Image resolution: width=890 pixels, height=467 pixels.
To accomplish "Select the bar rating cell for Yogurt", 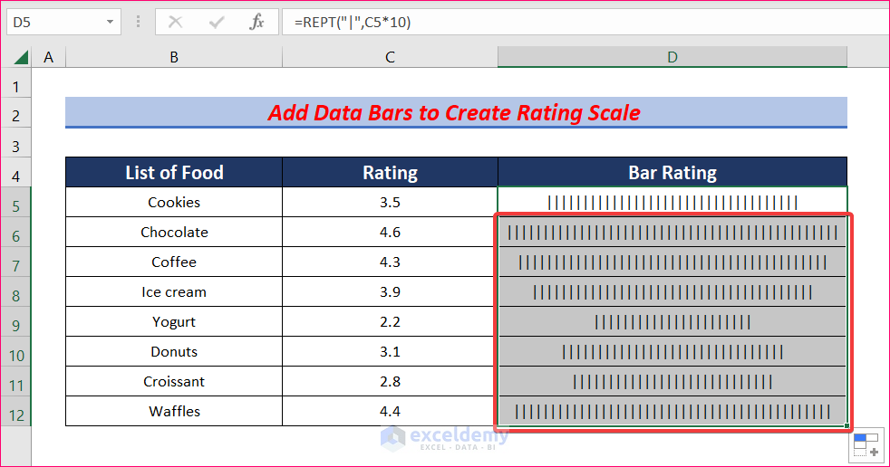I will [x=672, y=322].
